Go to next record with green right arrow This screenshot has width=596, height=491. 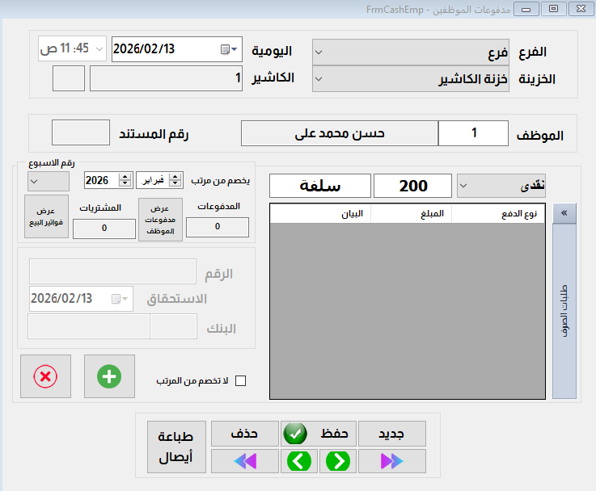[x=335, y=461]
